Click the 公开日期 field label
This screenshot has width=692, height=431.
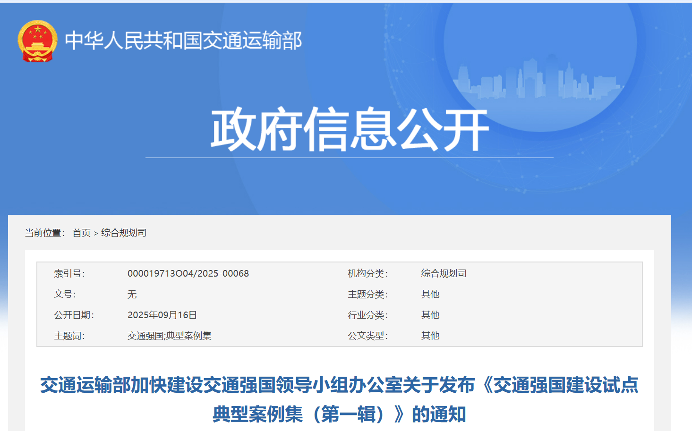coord(73,315)
